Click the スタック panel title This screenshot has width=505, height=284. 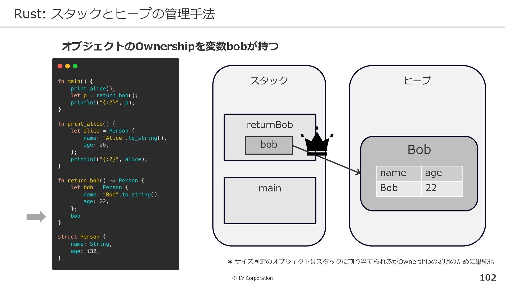(x=269, y=80)
